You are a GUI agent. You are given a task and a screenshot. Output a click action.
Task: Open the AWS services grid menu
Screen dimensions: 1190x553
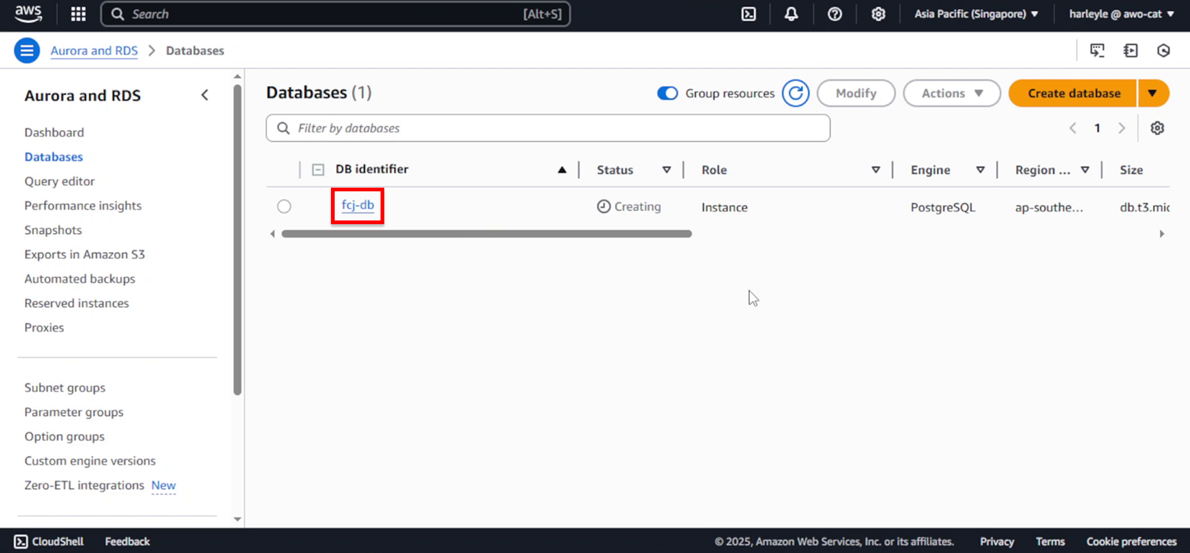coord(78,14)
